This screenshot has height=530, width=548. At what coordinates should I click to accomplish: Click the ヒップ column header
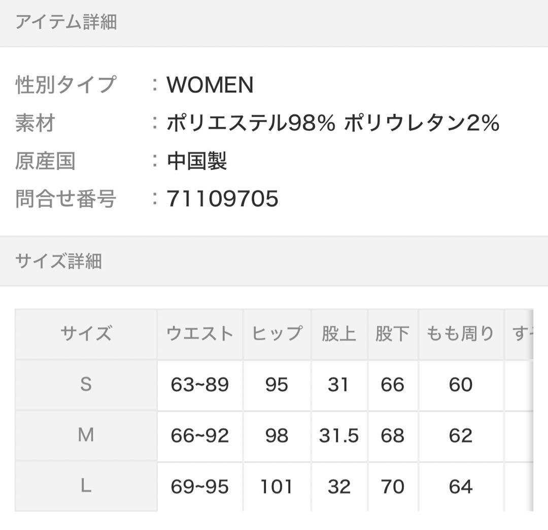277,334
